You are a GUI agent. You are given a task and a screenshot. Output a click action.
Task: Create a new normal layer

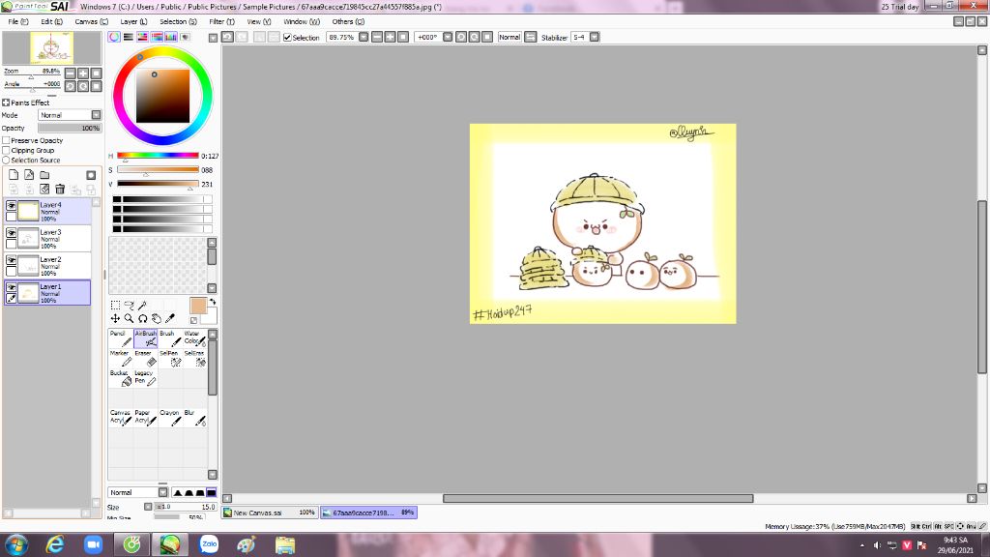(14, 175)
